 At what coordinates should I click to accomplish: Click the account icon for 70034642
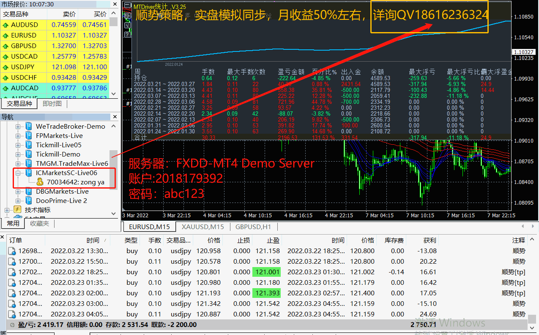40,182
